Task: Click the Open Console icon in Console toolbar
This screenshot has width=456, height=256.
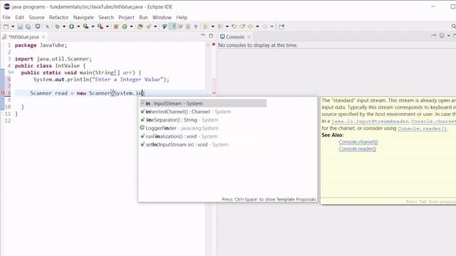Action: click(x=442, y=36)
